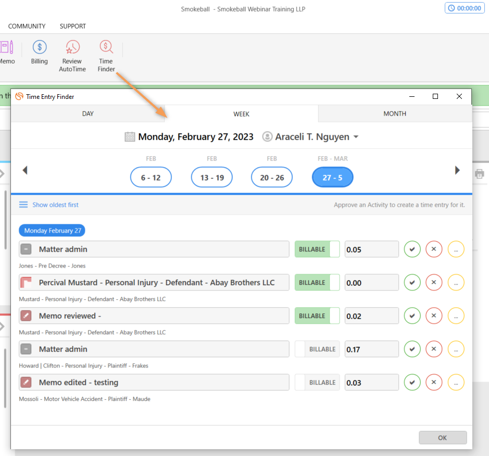
Task: Launch the Time Finder tool
Action: click(106, 56)
